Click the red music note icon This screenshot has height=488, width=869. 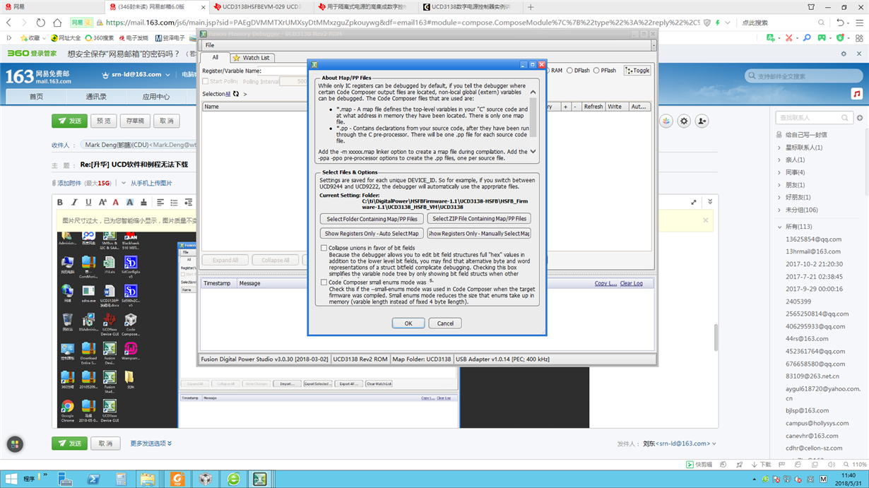tap(856, 94)
